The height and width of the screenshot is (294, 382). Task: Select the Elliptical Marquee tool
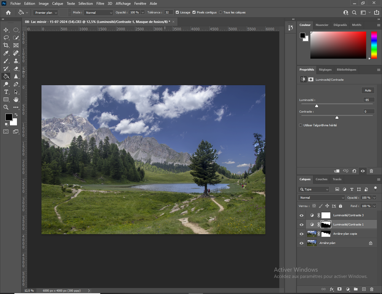tap(16, 30)
